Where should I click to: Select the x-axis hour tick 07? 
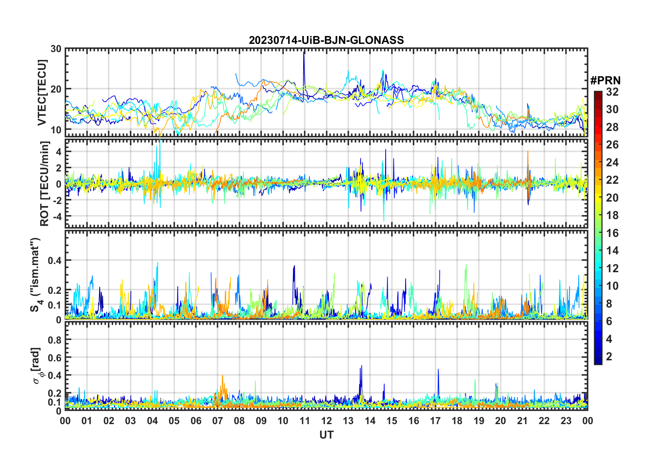click(218, 421)
